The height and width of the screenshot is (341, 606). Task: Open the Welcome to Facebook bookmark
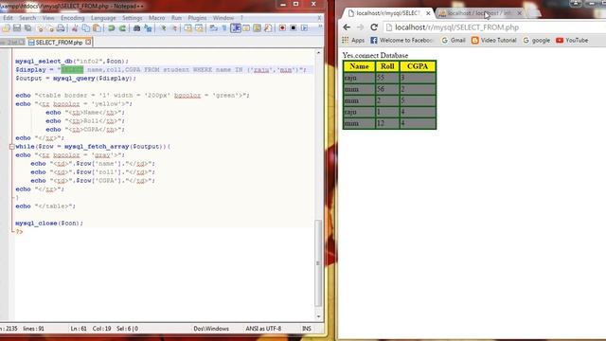(x=401, y=40)
